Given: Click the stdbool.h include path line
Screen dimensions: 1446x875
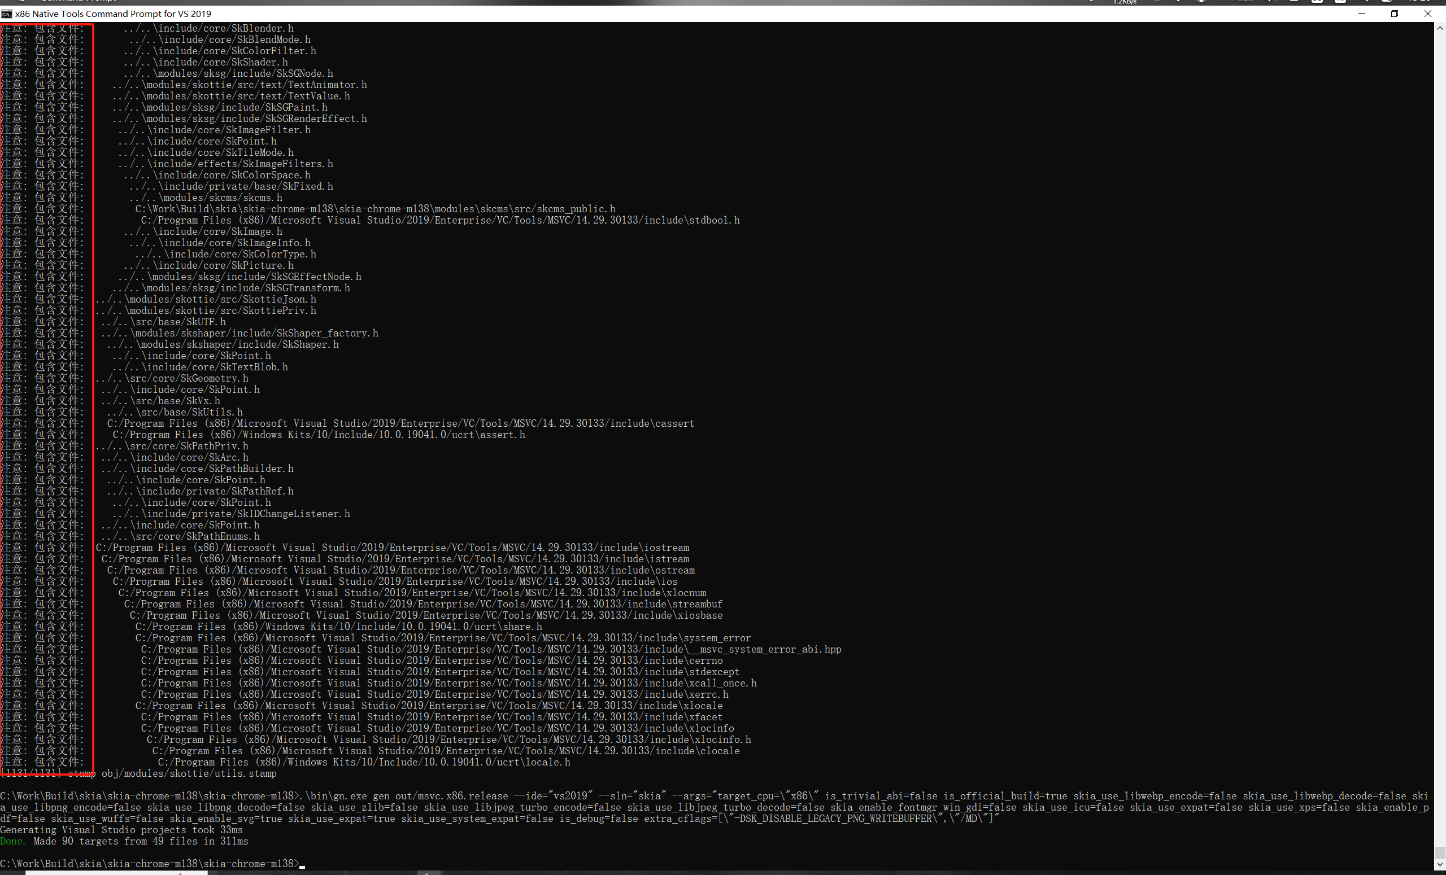Looking at the screenshot, I should click(x=439, y=220).
